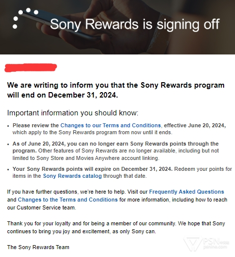Click the psnine.com watermark text
The height and width of the screenshot is (257, 235).
click(215, 247)
